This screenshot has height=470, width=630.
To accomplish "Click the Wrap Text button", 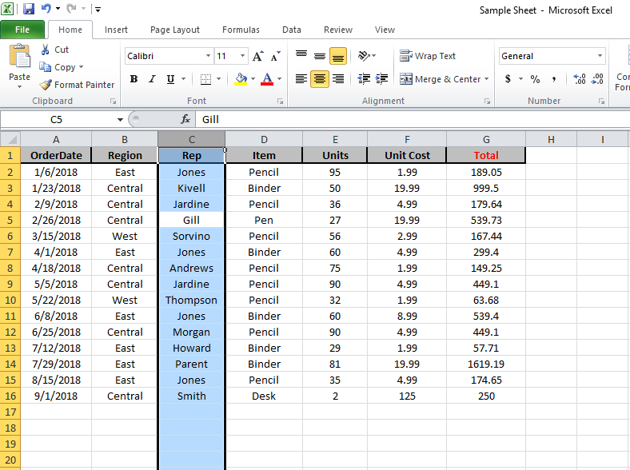I will point(428,56).
